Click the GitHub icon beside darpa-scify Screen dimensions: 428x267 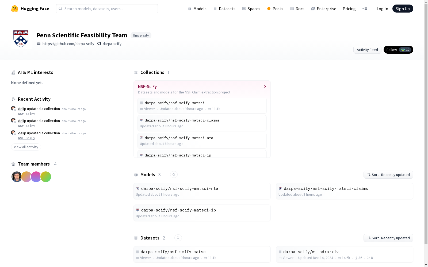(x=99, y=44)
